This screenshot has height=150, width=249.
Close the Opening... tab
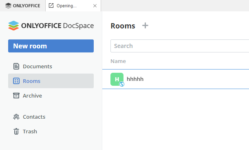(95, 6)
